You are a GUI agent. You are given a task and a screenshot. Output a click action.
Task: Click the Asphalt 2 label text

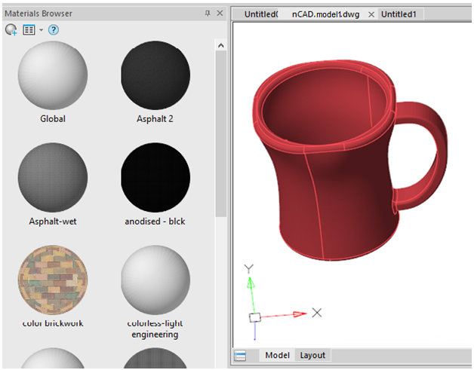155,119
